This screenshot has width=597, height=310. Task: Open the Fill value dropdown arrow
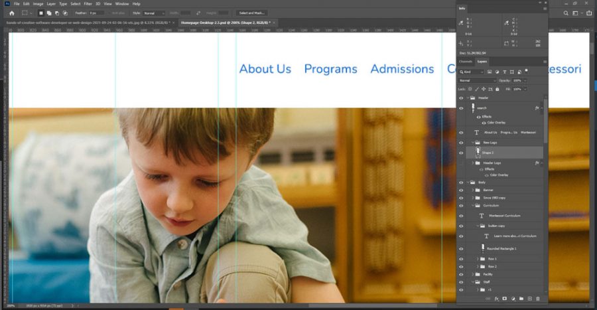tap(525, 89)
